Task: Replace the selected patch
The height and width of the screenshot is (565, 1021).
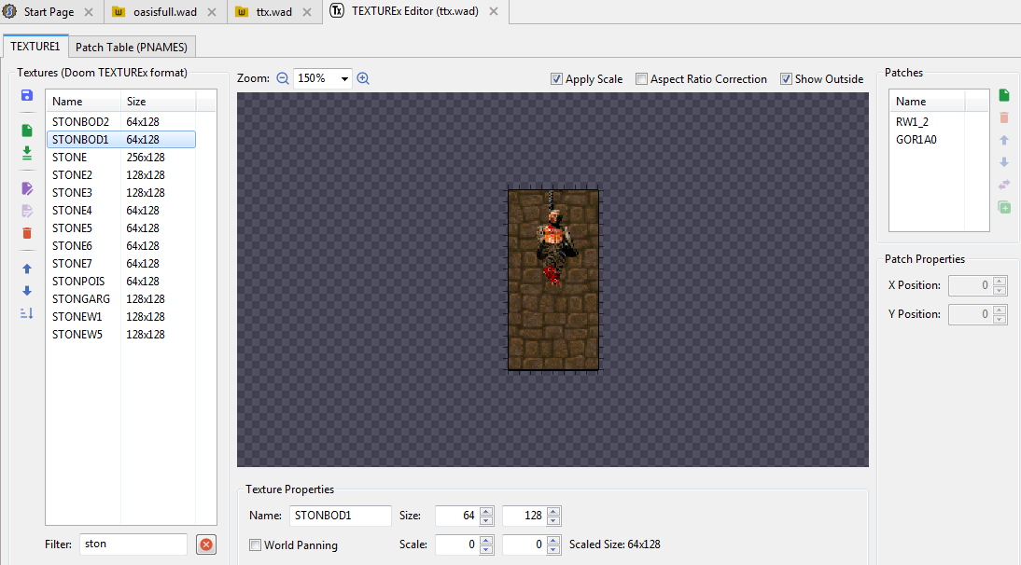Action: [x=1004, y=186]
